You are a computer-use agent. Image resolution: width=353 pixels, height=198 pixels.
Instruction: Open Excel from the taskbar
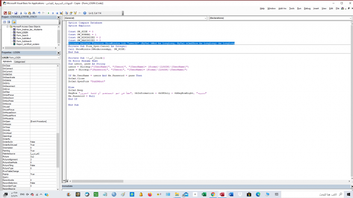[x=204, y=194]
